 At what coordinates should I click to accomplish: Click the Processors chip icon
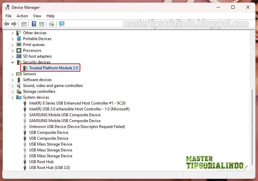tap(19, 50)
